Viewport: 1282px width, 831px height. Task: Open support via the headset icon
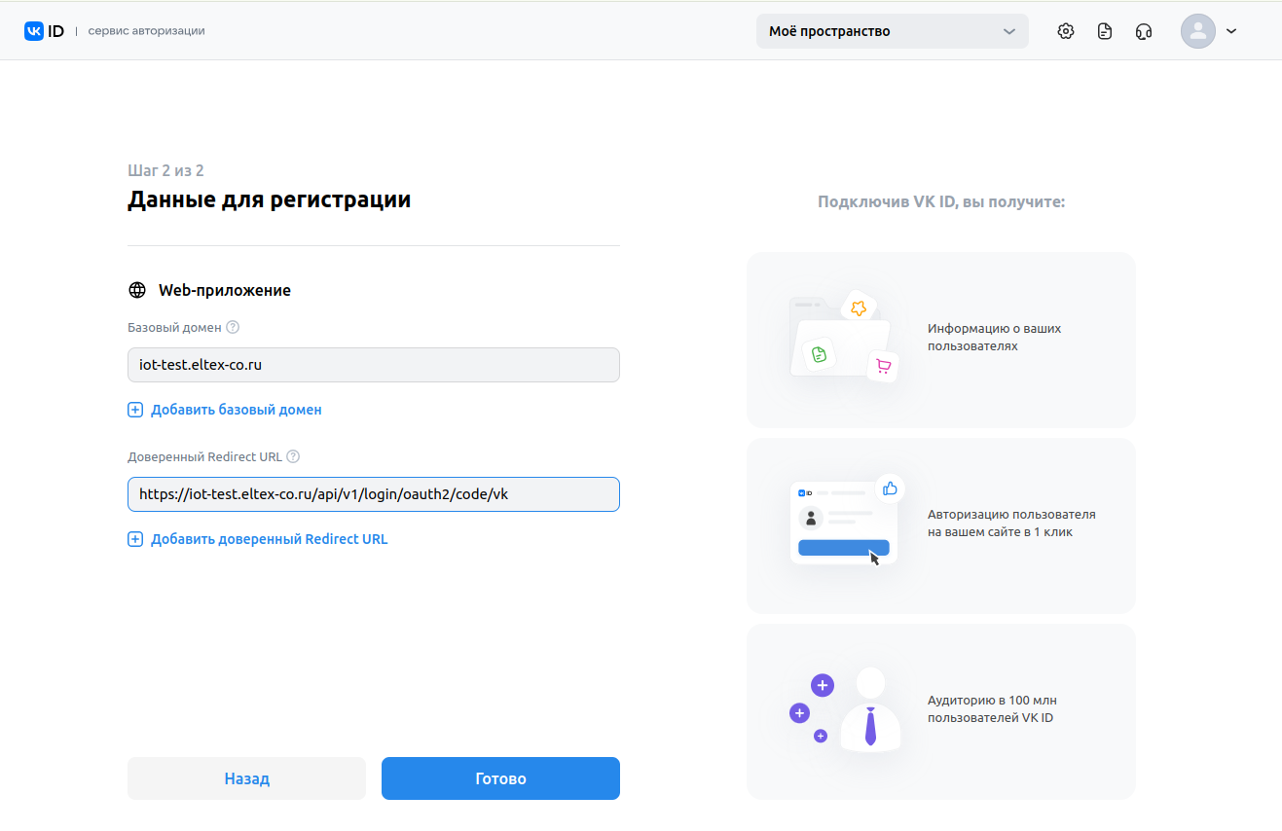(x=1144, y=31)
